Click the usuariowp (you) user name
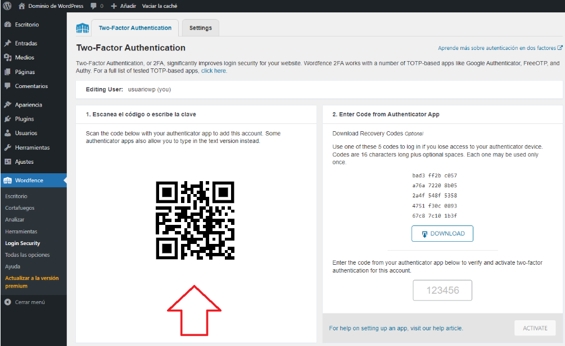This screenshot has height=346, width=565. [149, 90]
